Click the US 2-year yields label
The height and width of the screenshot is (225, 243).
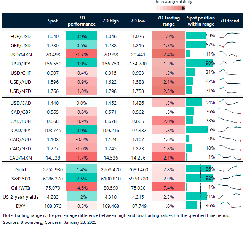(x=21, y=197)
